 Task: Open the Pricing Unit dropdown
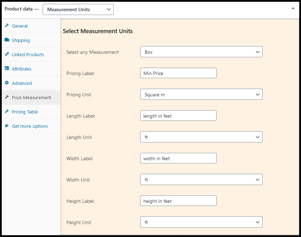201,95
